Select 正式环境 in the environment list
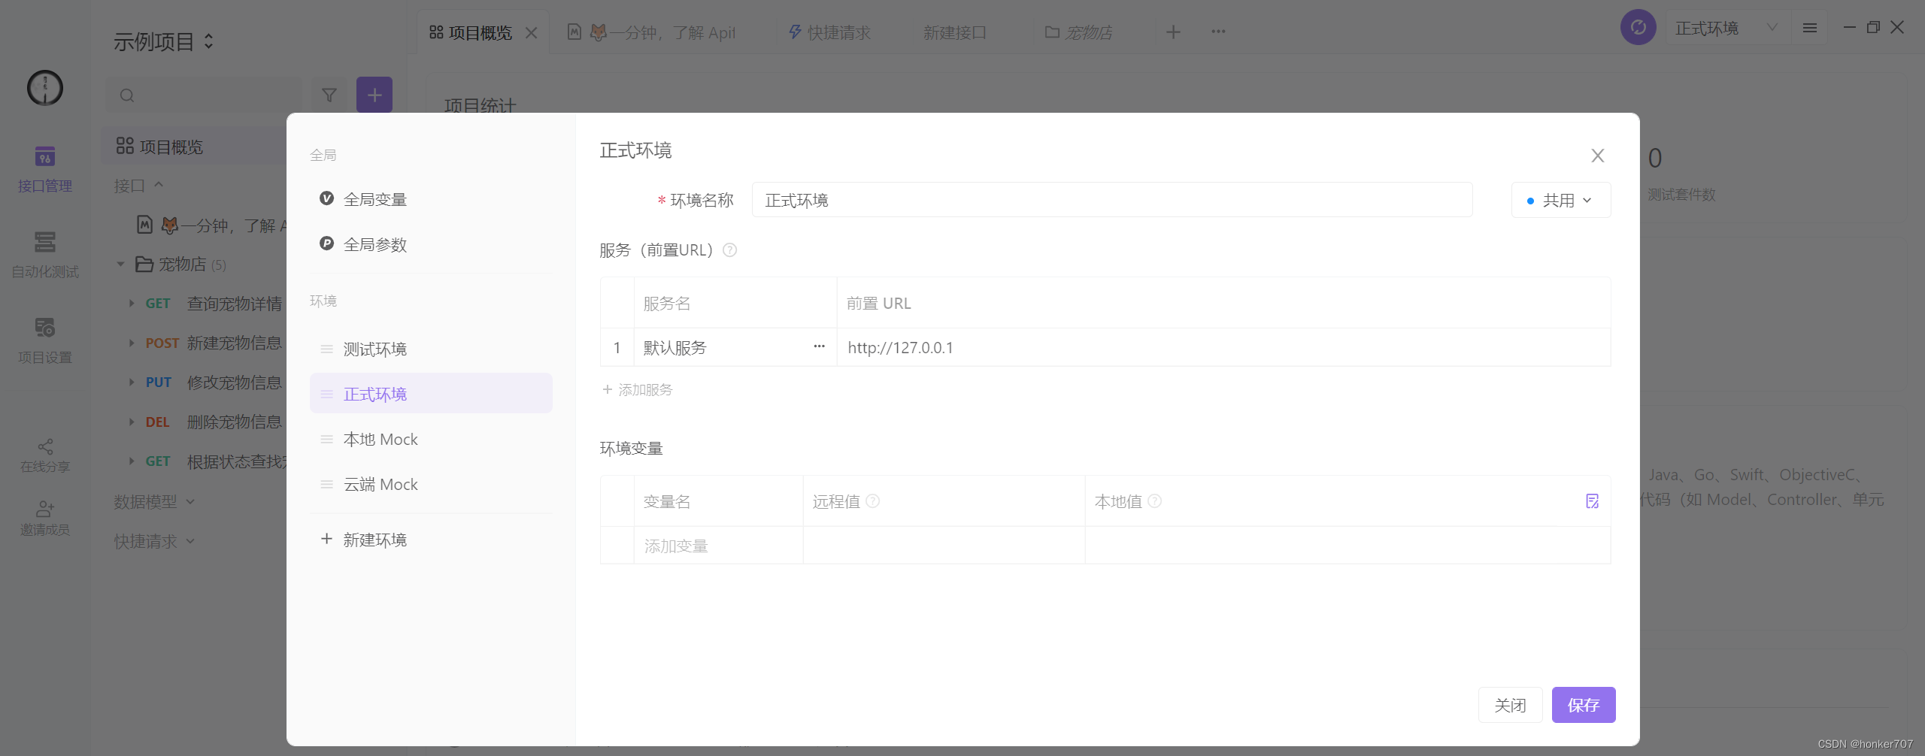Screen dimensions: 1925x756 point(431,393)
